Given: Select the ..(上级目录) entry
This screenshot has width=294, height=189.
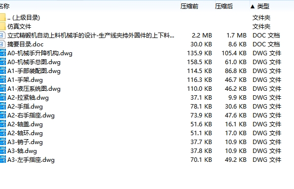Looking at the screenshot, I should tap(24, 18).
